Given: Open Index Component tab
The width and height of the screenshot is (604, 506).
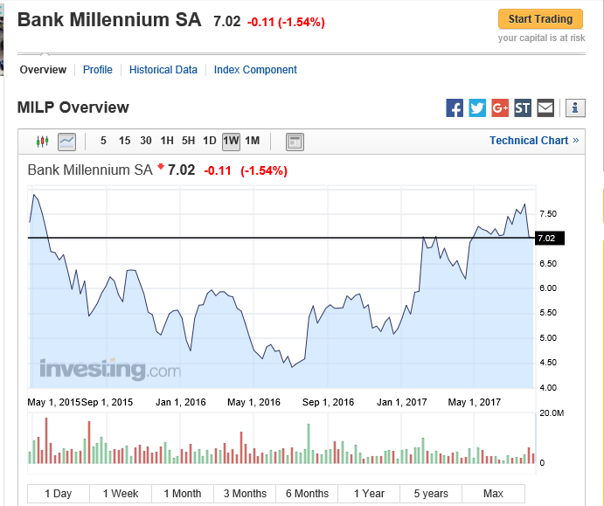Looking at the screenshot, I should 255,70.
